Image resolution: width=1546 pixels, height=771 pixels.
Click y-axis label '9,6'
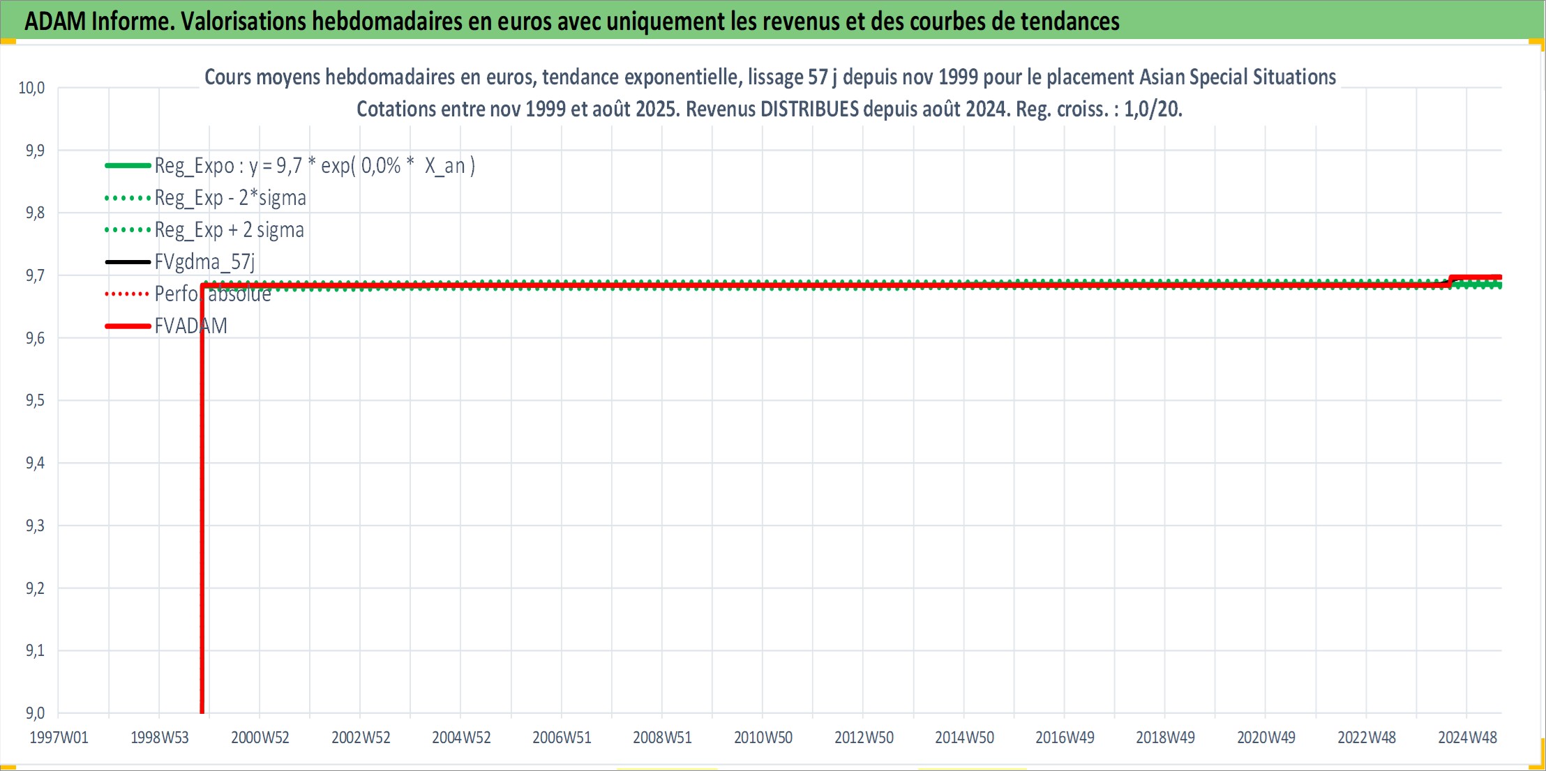(x=35, y=338)
